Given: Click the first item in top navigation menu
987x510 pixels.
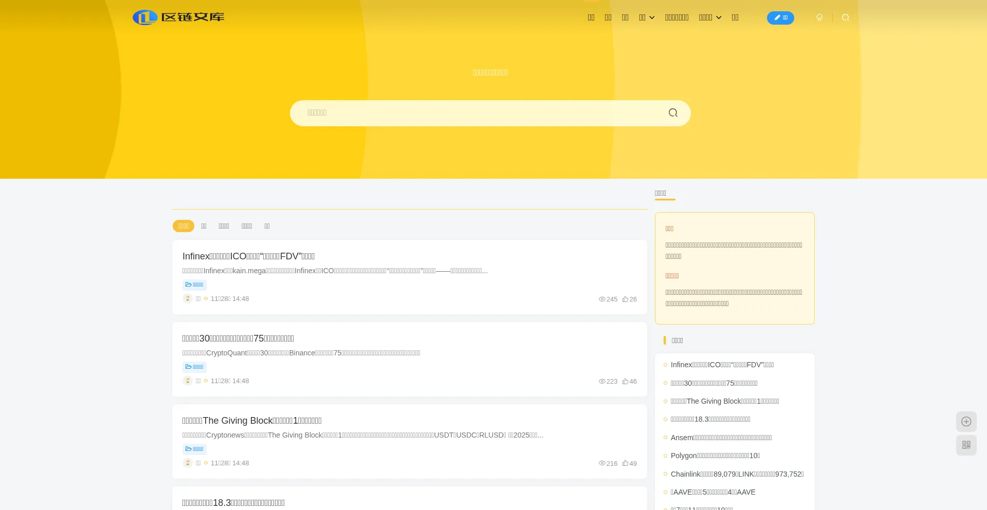Looking at the screenshot, I should point(591,17).
